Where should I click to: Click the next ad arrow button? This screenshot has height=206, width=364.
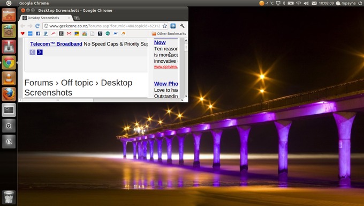[x=40, y=52]
